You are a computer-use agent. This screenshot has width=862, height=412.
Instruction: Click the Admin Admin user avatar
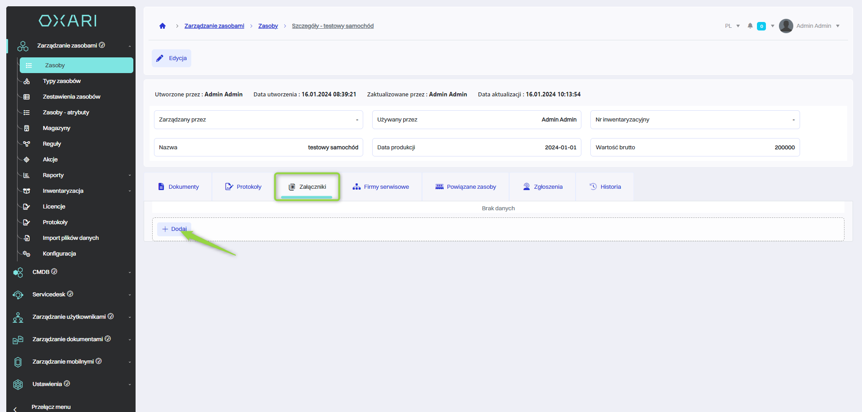coord(786,26)
